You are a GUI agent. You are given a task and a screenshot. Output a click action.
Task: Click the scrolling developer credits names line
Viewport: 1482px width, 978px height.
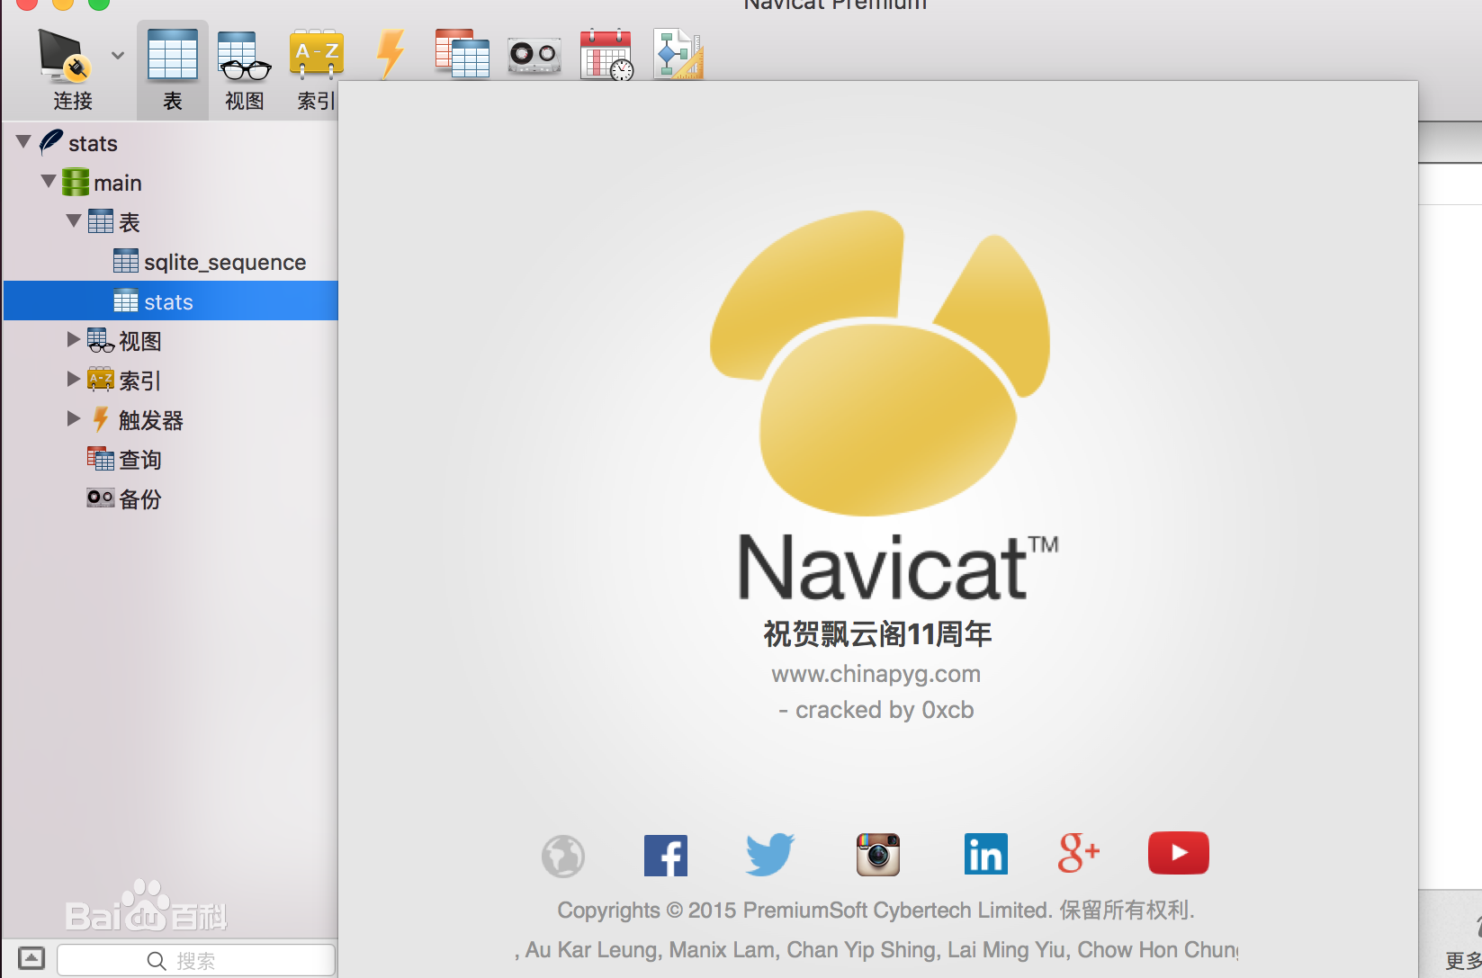(x=876, y=950)
